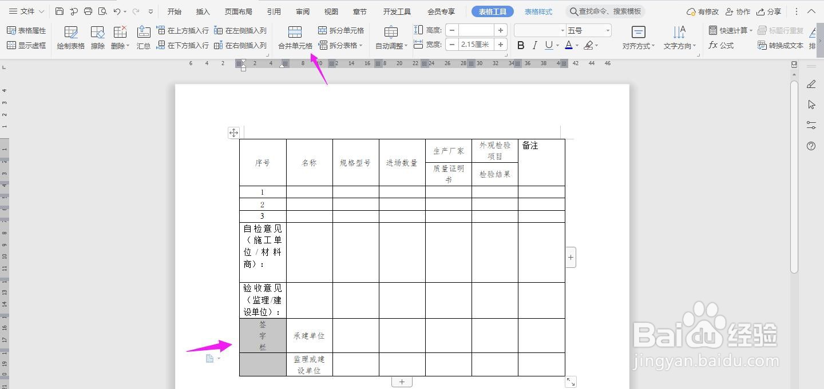Select the 擦除 eraser tool
This screenshot has width=824, height=389.
tap(97, 38)
